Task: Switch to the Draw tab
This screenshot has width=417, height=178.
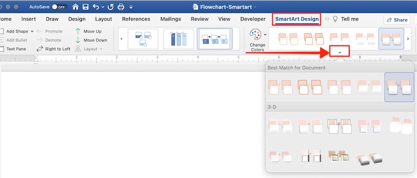Action: click(x=52, y=19)
